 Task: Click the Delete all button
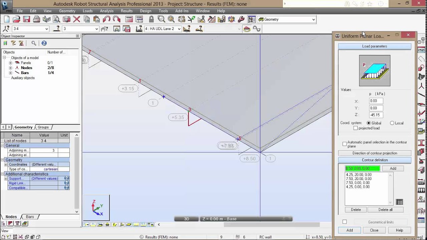click(x=385, y=210)
